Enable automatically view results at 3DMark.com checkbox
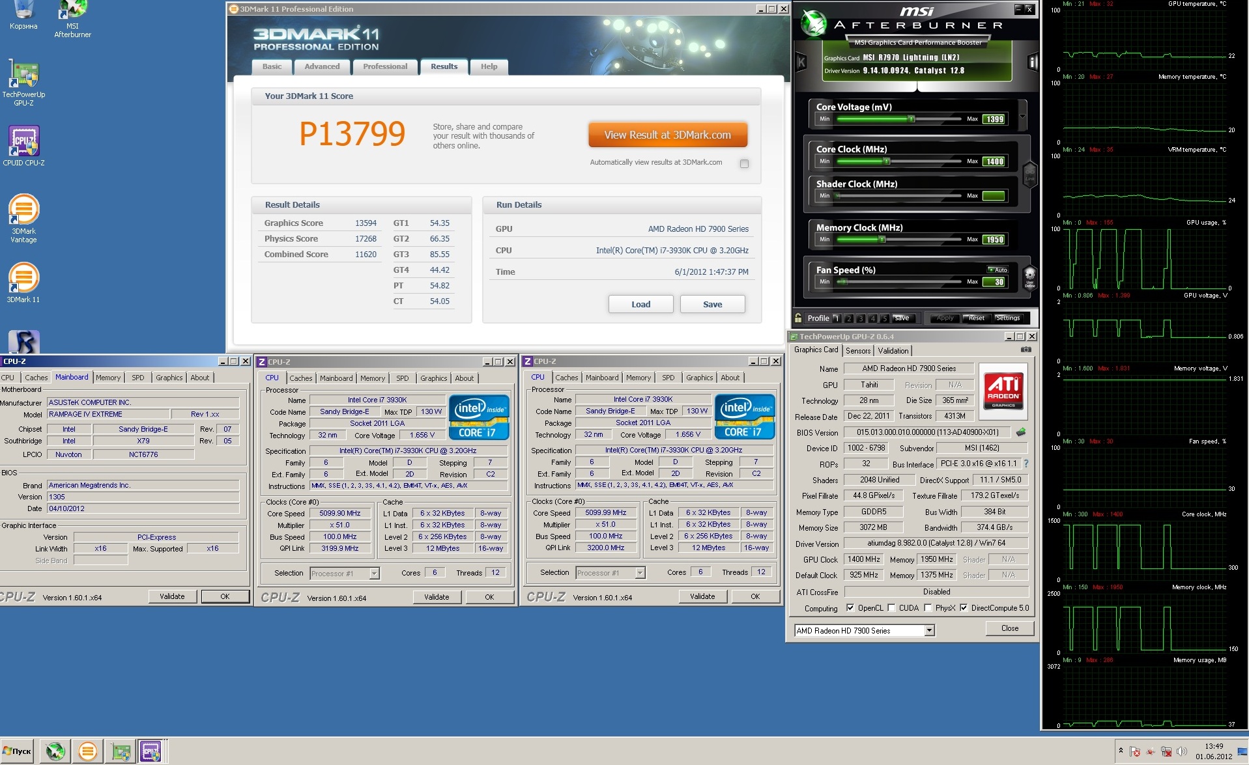 [744, 163]
